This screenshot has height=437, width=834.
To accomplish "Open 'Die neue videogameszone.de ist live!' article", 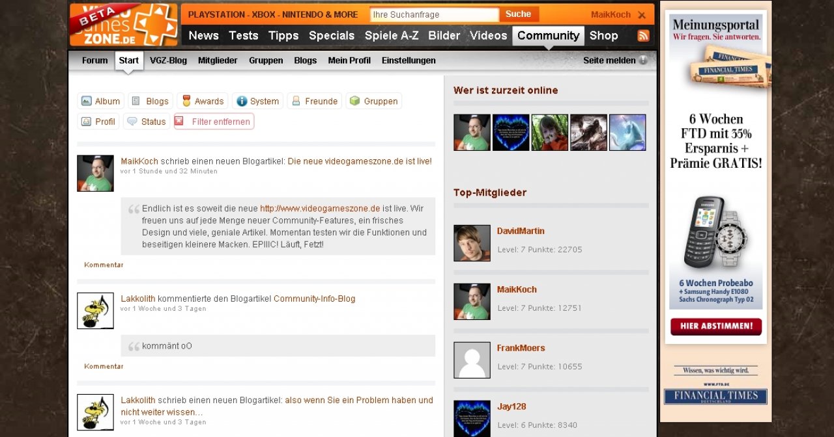I will 360,161.
